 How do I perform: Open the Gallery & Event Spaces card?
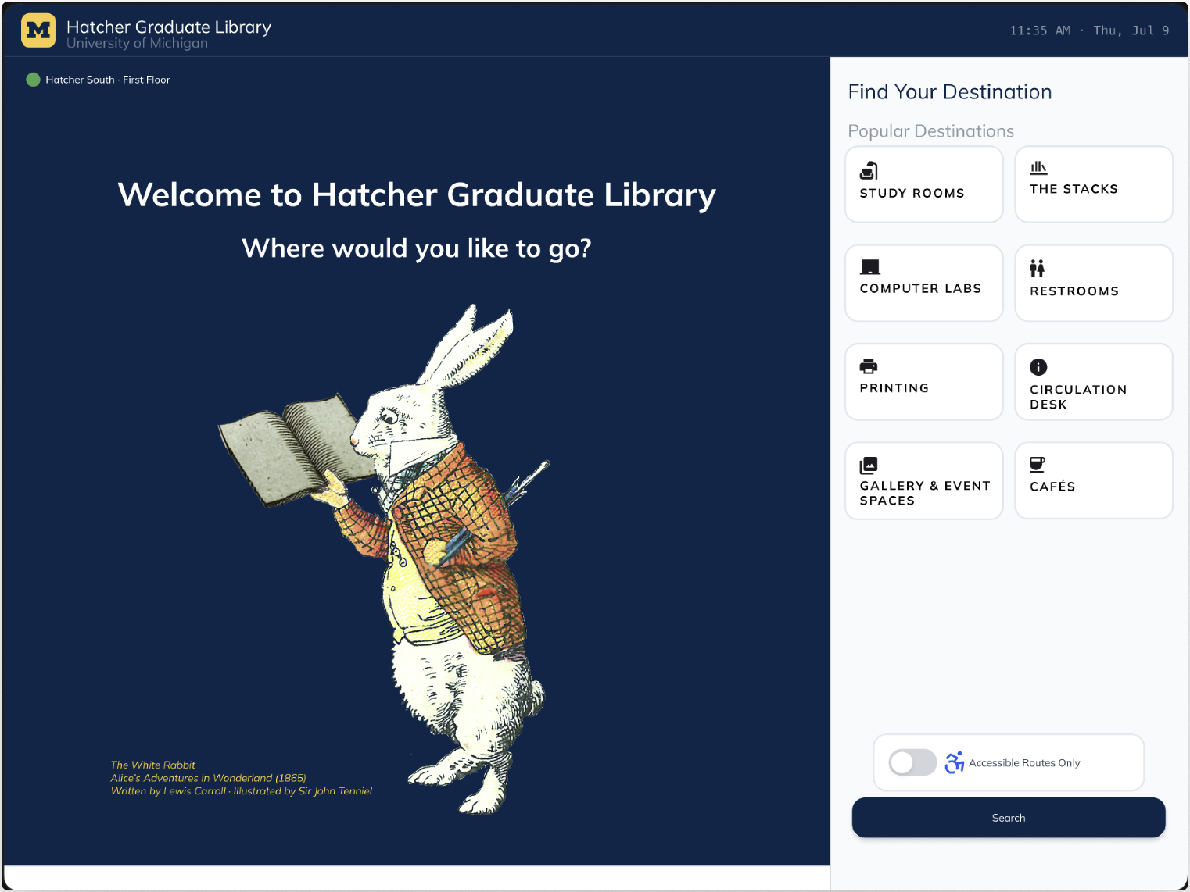click(924, 480)
